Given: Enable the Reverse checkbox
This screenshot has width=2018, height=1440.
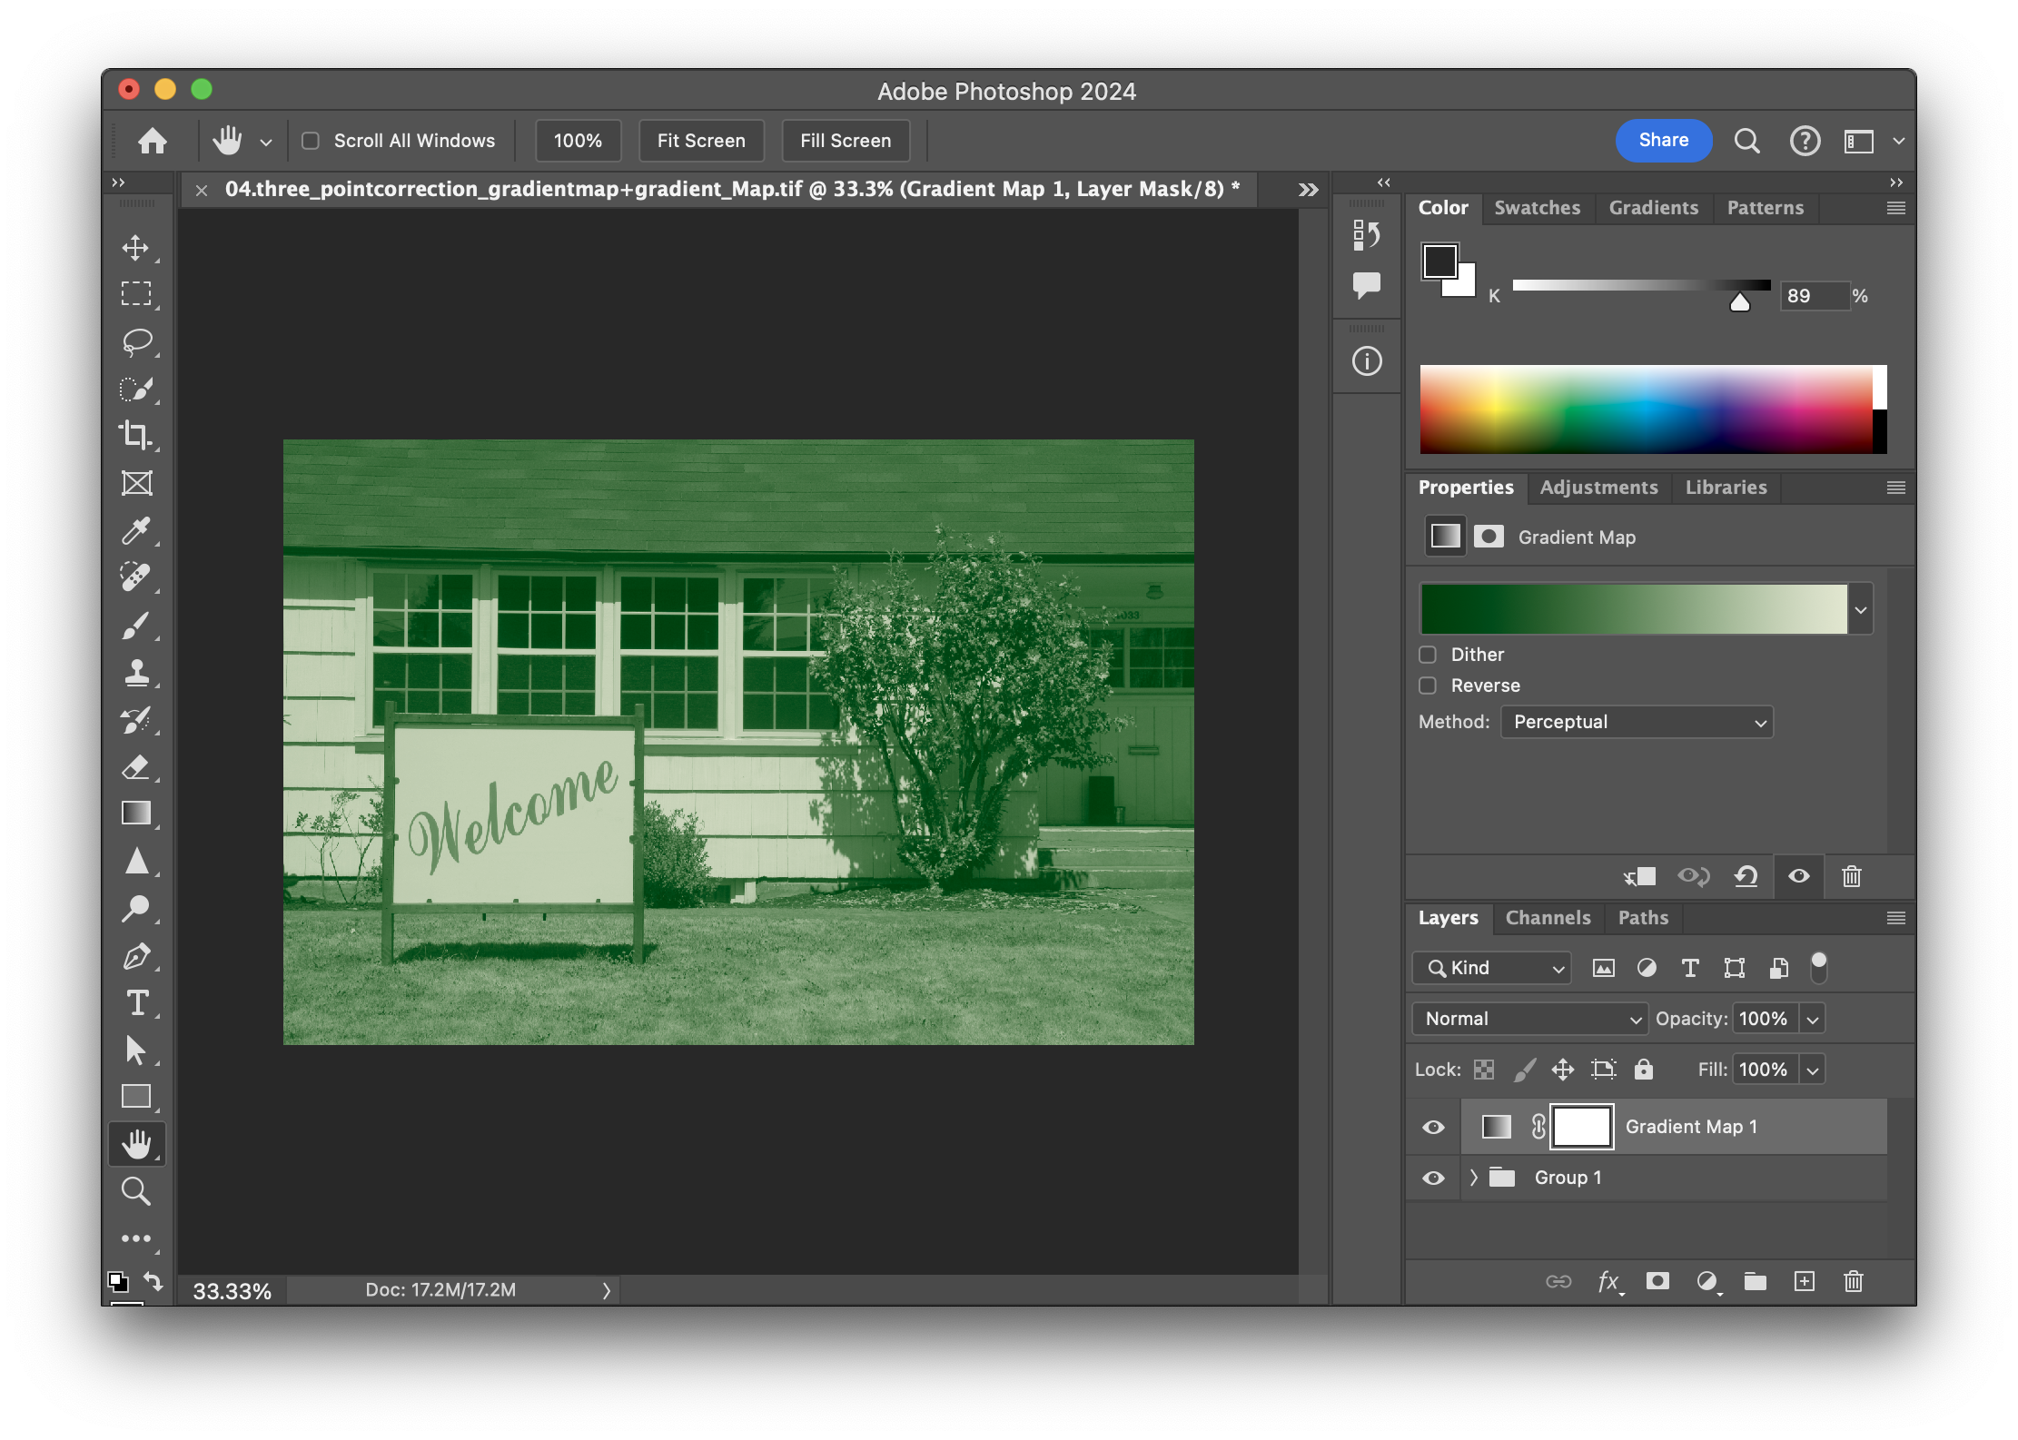Looking at the screenshot, I should pos(1428,685).
